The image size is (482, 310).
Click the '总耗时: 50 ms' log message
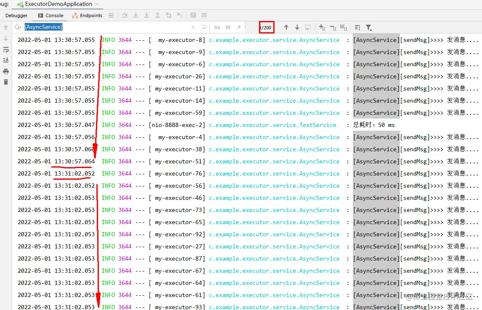click(374, 125)
